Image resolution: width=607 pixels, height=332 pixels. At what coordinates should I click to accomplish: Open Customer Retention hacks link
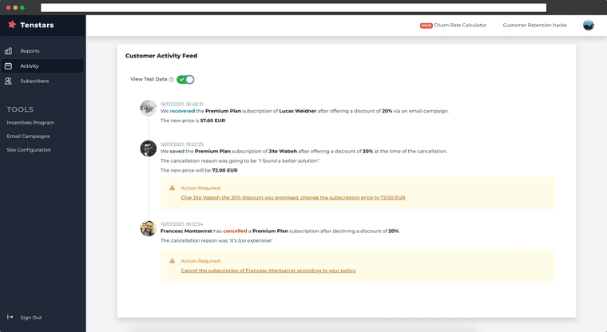coord(534,26)
